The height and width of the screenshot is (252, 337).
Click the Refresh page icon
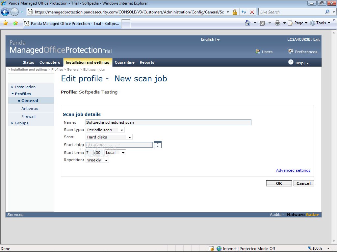[244, 12]
